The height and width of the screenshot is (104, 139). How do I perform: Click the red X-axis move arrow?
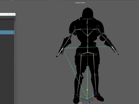[96, 98]
